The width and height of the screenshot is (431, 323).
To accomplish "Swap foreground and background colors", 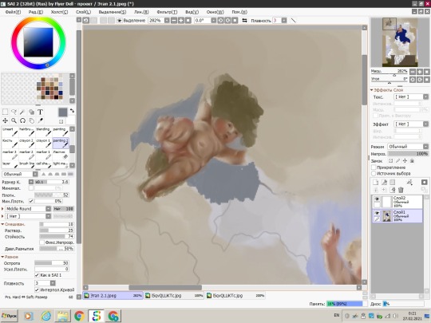I will (x=72, y=111).
